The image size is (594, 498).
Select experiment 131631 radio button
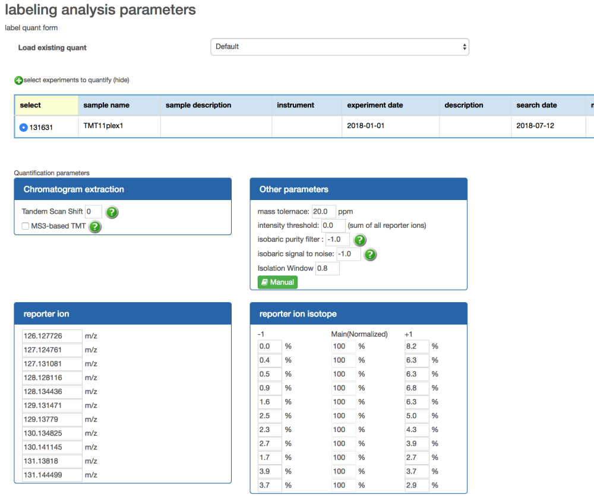point(24,128)
